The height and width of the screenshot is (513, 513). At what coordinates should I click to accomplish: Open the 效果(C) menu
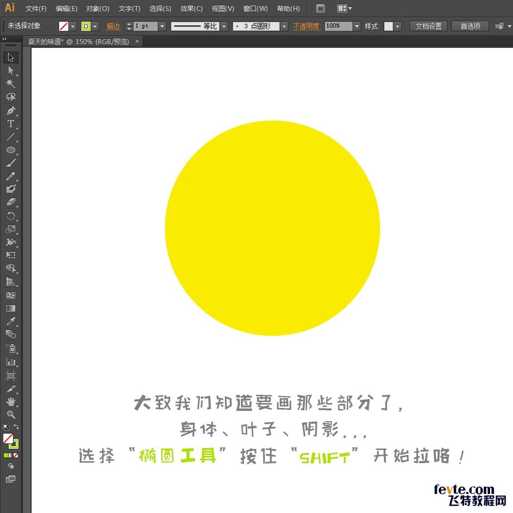(x=192, y=8)
